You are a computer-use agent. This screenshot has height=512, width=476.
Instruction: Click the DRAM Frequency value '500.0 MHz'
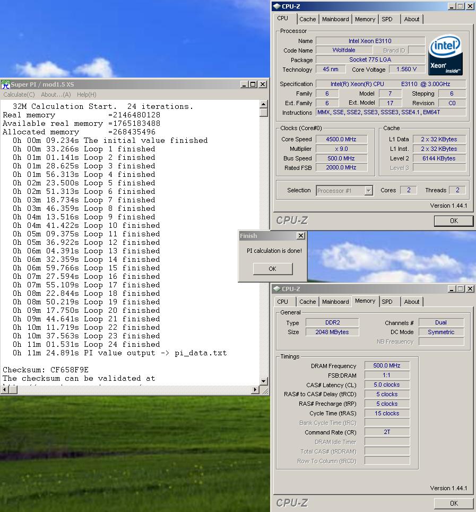(387, 366)
